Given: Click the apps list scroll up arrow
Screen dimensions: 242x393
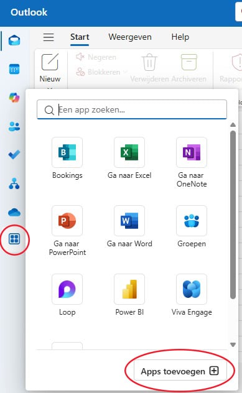Looking at the screenshot, I should point(233,124).
